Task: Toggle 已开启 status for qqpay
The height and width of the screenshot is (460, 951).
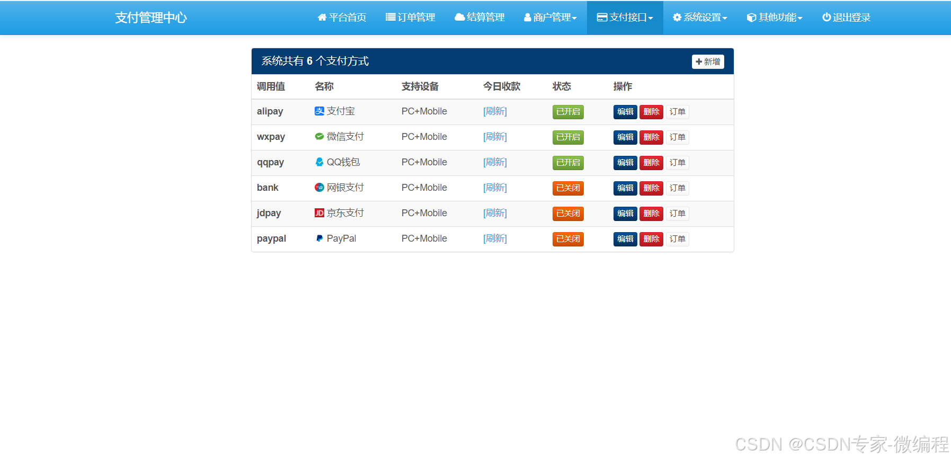Action: pyautogui.click(x=568, y=163)
